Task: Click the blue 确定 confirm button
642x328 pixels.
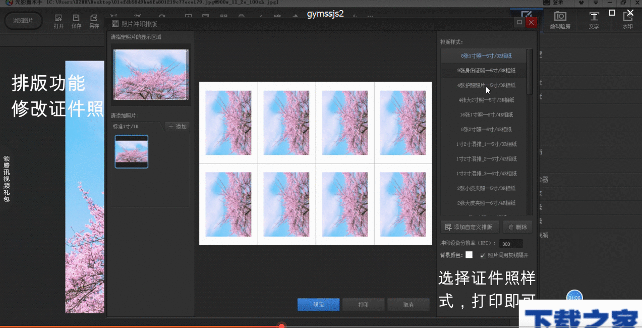Action: 318,305
